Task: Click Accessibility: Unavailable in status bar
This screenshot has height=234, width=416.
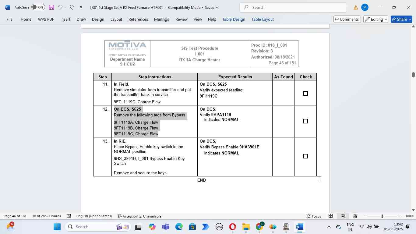Action: [139, 216]
